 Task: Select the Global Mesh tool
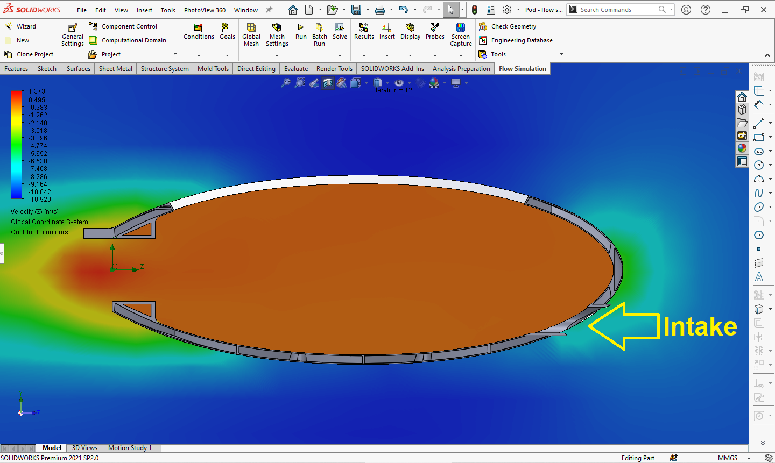(x=251, y=33)
